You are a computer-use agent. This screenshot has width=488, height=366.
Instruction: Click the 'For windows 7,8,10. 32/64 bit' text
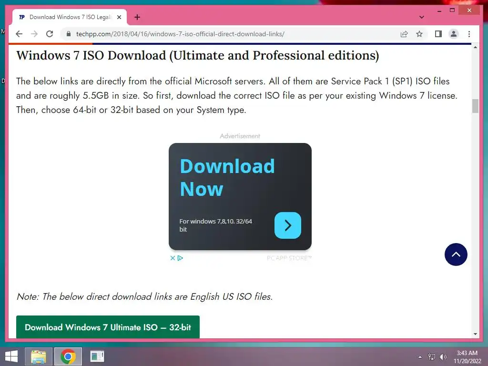(216, 225)
